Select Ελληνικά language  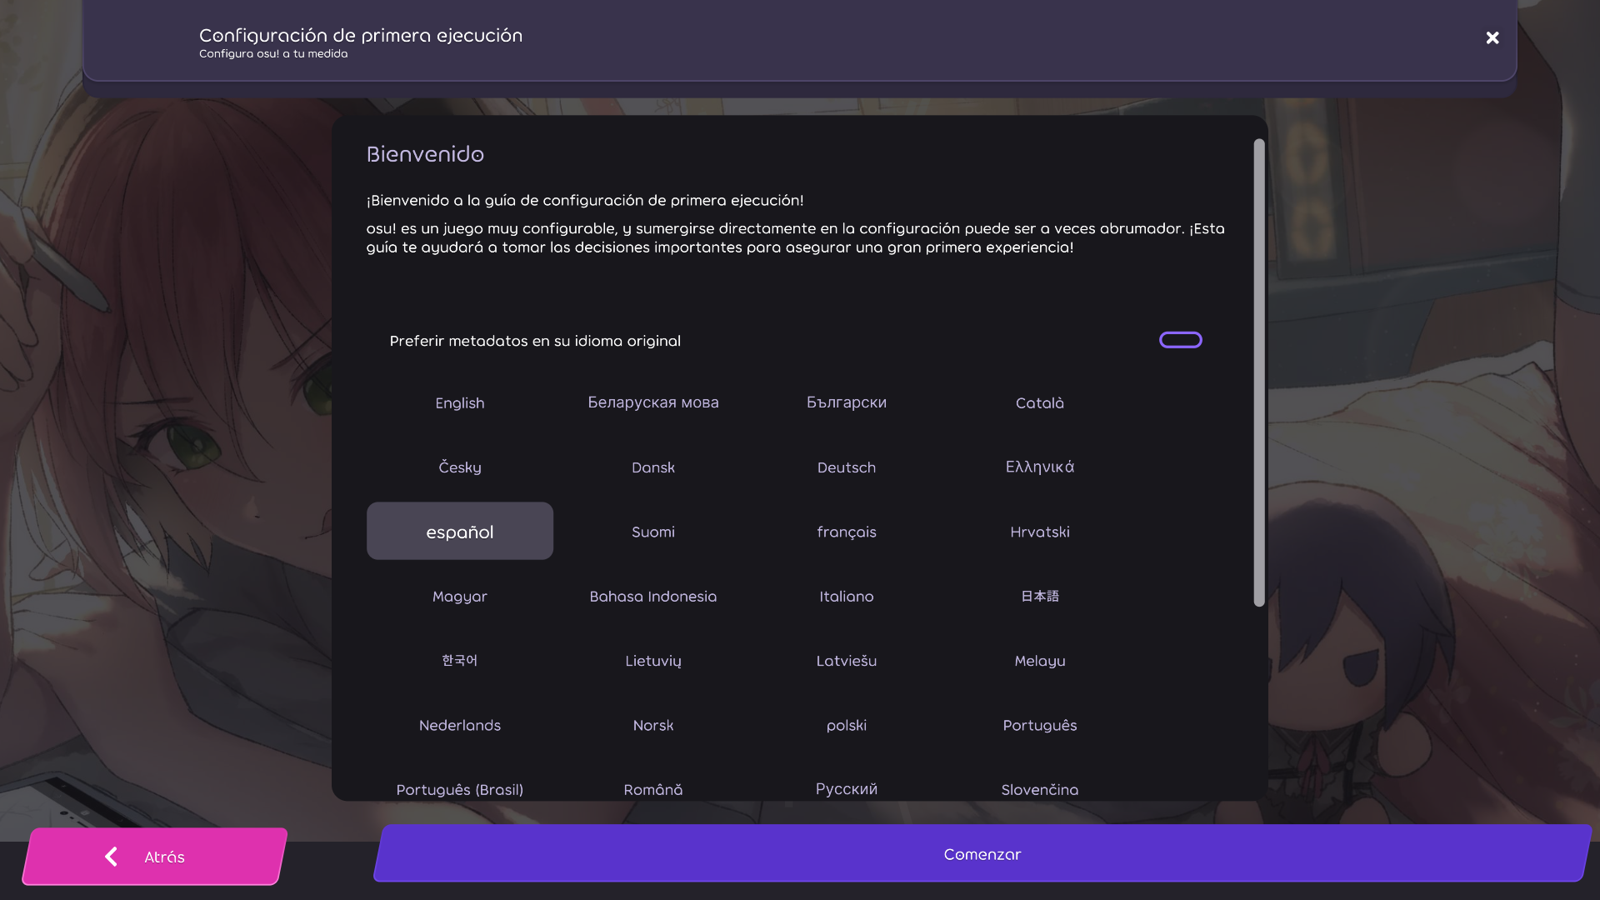tap(1040, 467)
